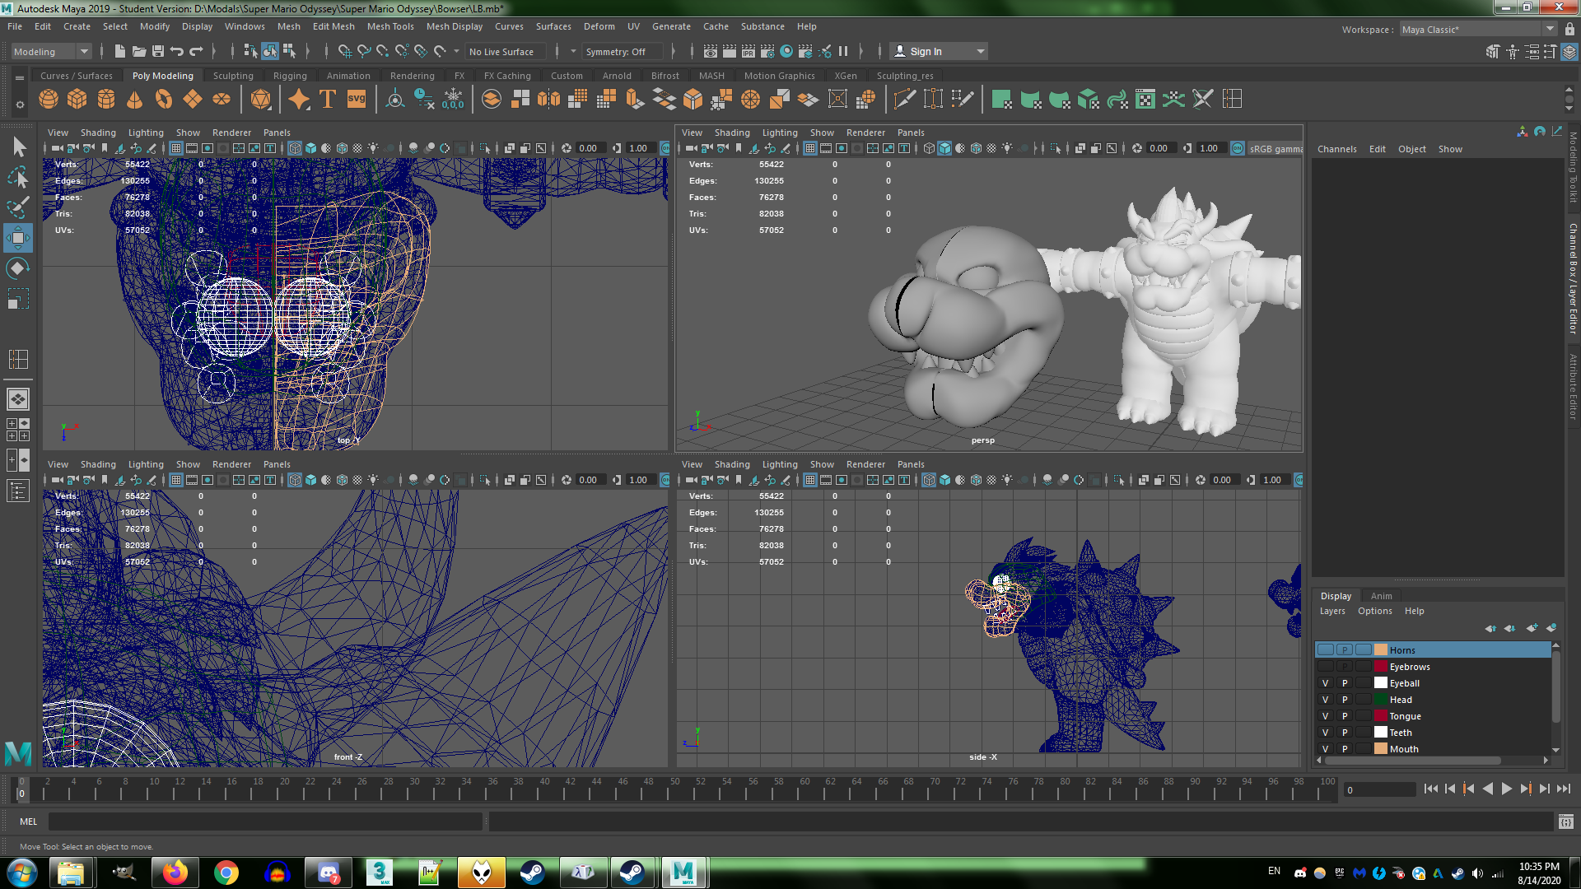Click the Pause Viewport 2.0 icon
This screenshot has width=1581, height=889.
point(843,51)
